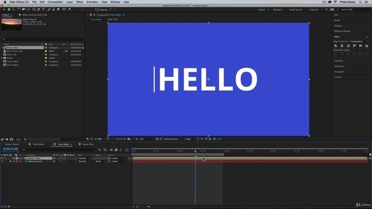The image size is (372, 209).
Task: Open the Paragraph panel
Action: click(x=339, y=72)
